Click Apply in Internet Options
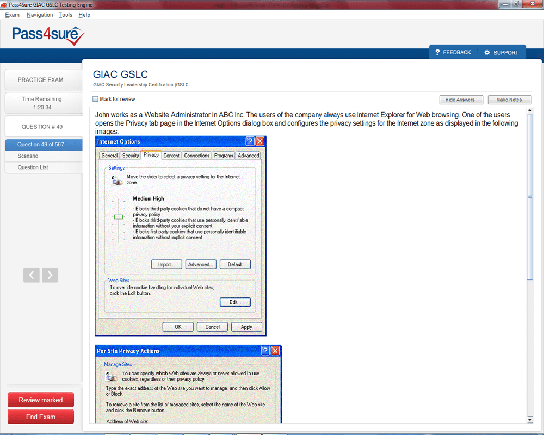 pos(246,327)
